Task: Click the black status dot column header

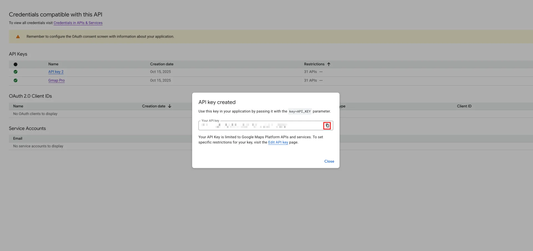Action: 16,64
